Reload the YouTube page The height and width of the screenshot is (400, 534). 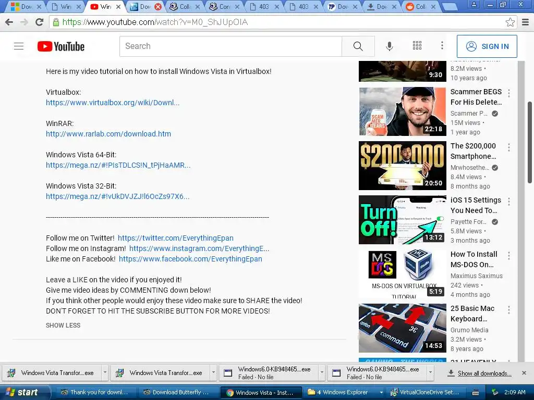coord(40,22)
